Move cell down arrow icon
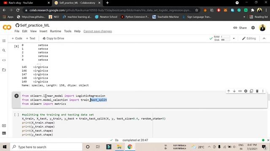Screen dimensions: 270x151 [234, 91]
